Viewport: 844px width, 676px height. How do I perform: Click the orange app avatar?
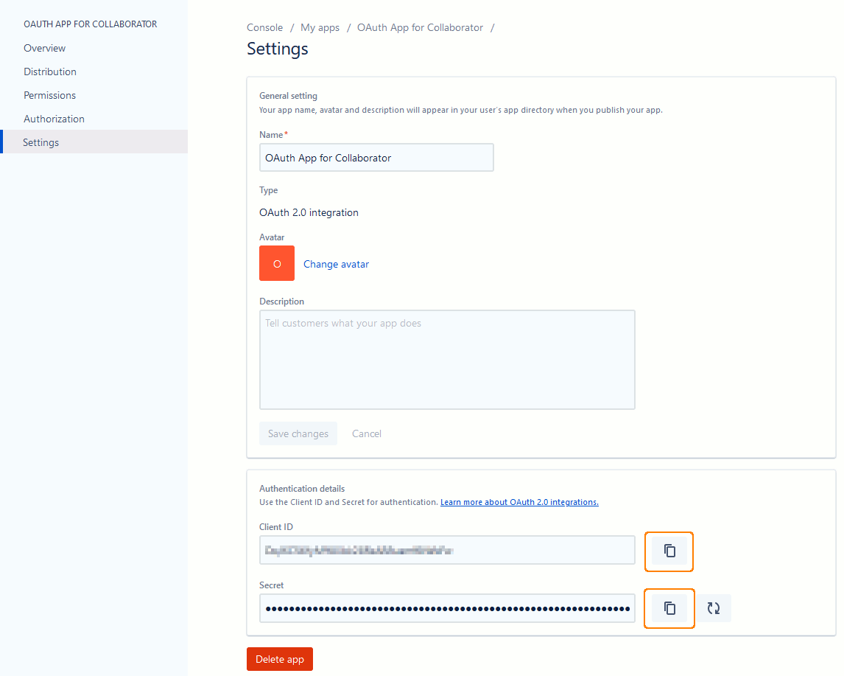pos(276,263)
